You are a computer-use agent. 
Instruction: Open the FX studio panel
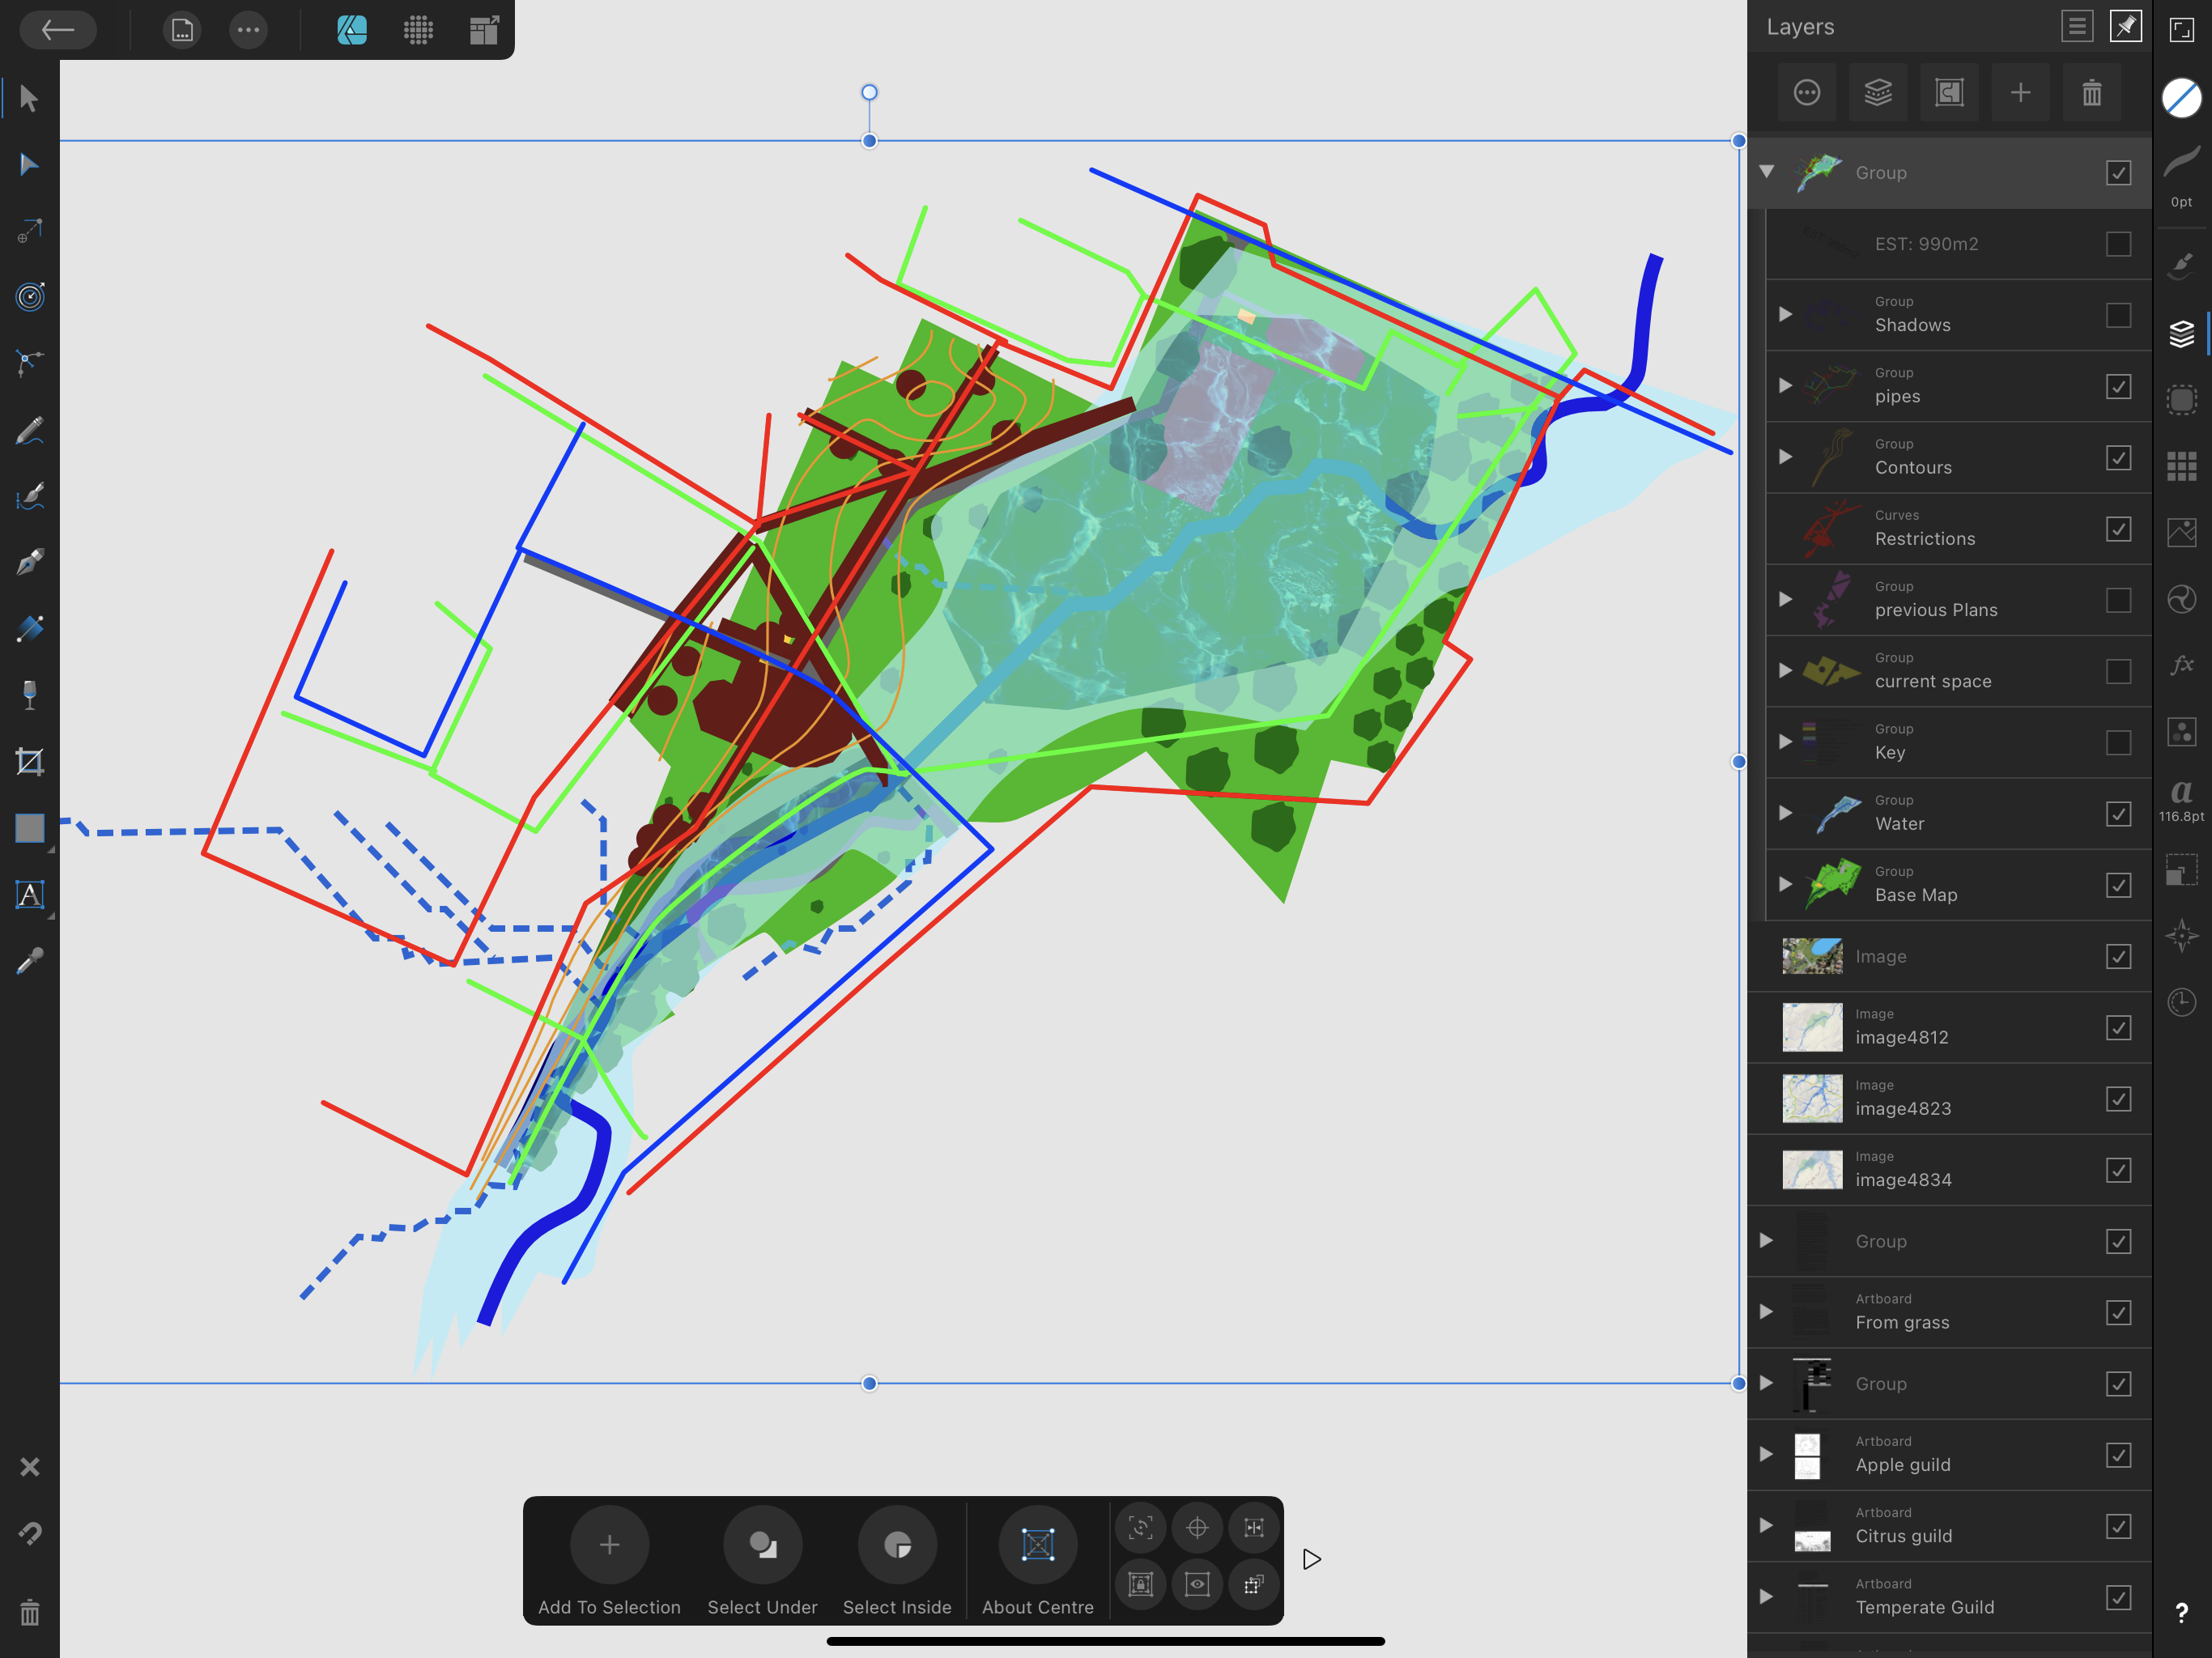click(2181, 665)
